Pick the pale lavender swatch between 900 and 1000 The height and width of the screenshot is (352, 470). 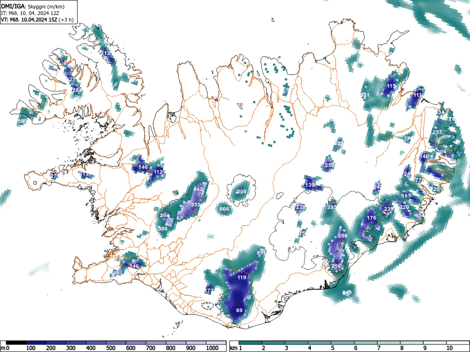196,343
